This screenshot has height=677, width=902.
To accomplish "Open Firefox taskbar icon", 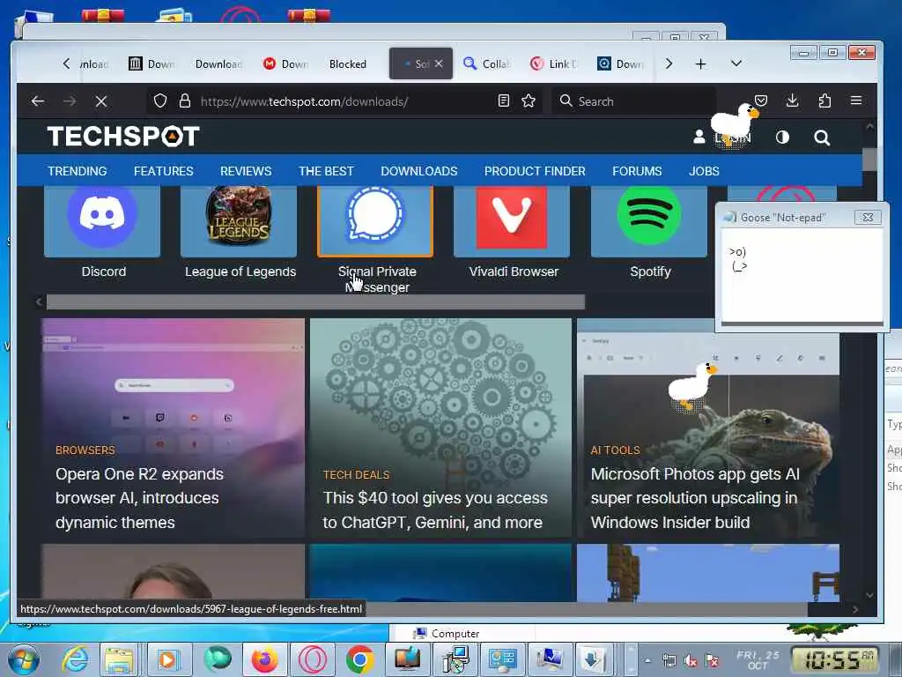I will click(x=264, y=659).
